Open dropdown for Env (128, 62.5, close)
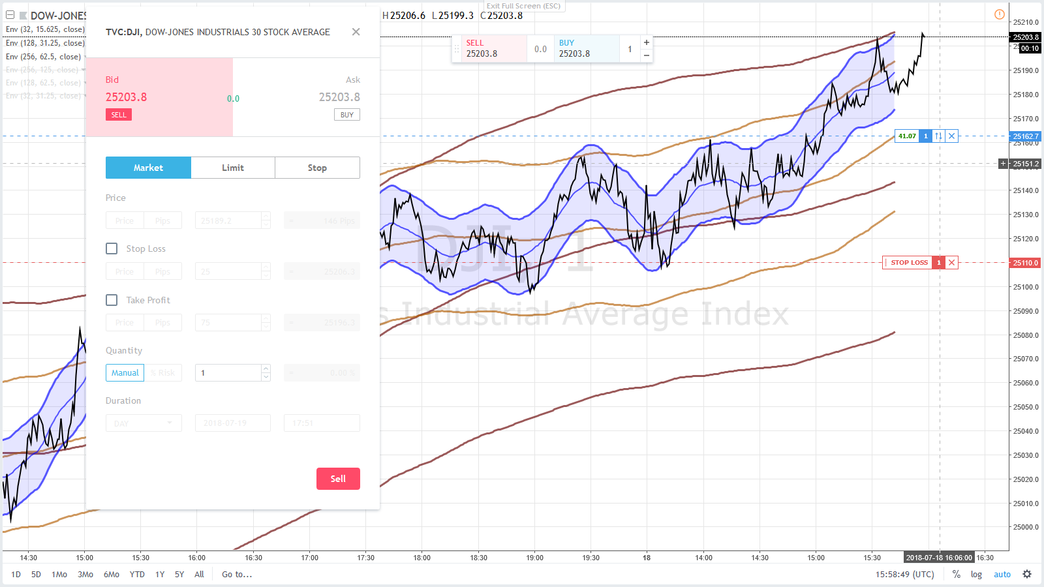 click(x=84, y=83)
